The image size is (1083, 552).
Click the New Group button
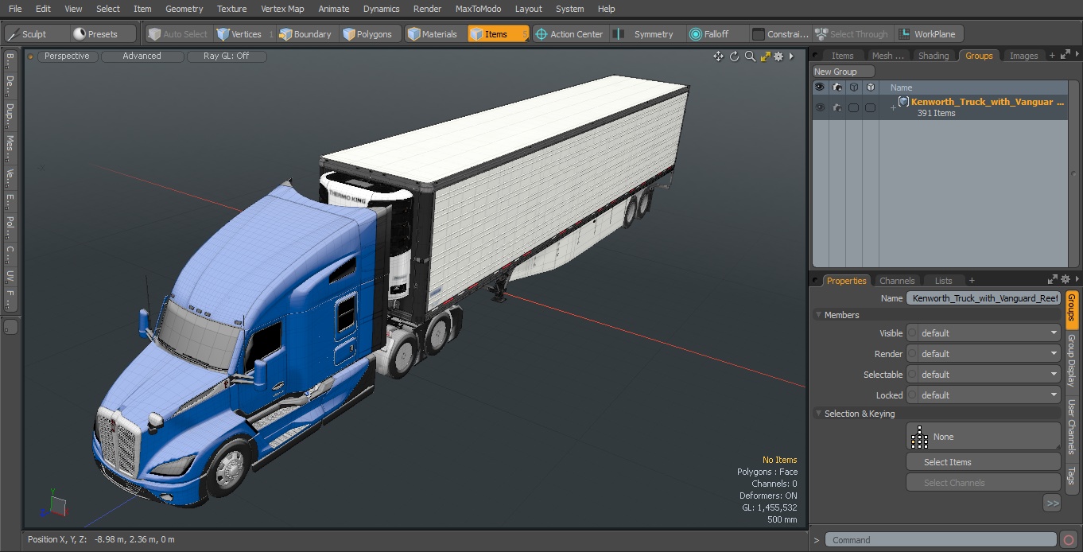pos(842,72)
